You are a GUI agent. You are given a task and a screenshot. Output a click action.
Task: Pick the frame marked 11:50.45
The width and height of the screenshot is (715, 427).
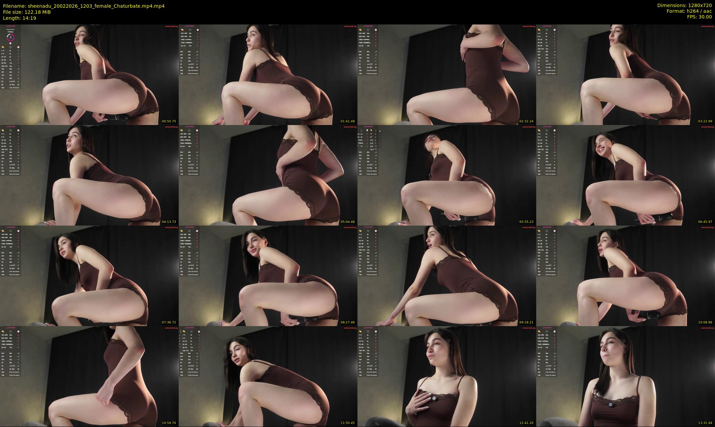pyautogui.click(x=268, y=376)
